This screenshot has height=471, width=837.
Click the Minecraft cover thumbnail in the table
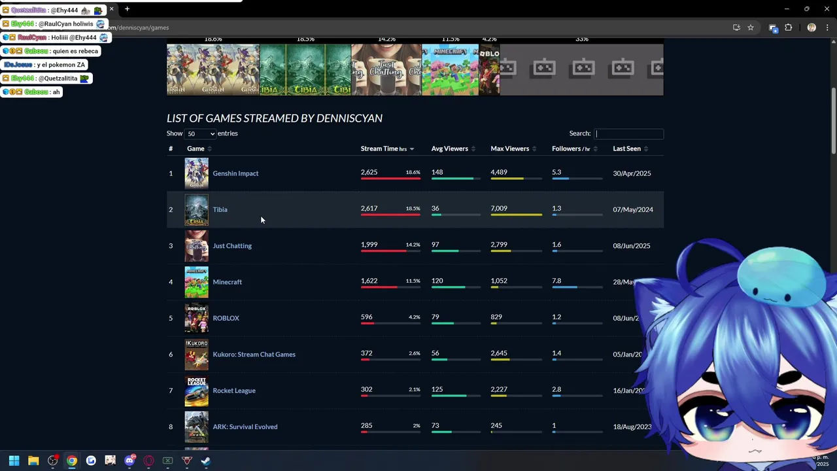click(x=196, y=282)
